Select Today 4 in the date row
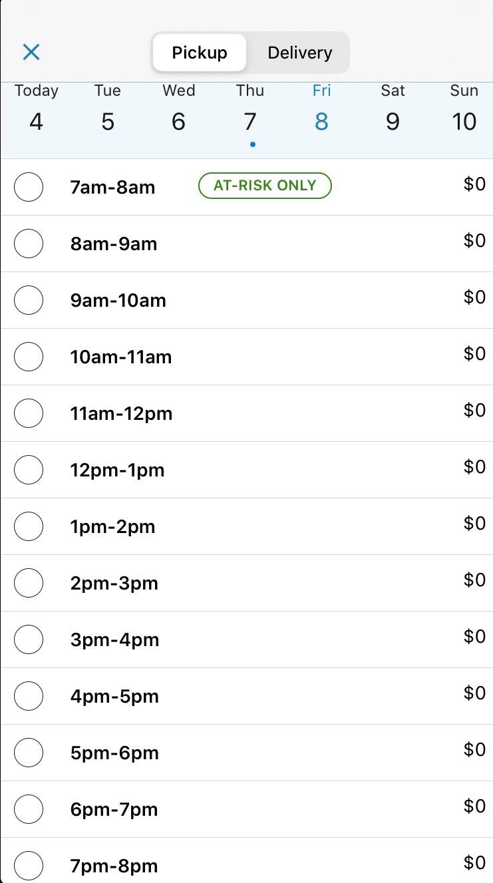Screen dimensions: 493x883 (36, 110)
